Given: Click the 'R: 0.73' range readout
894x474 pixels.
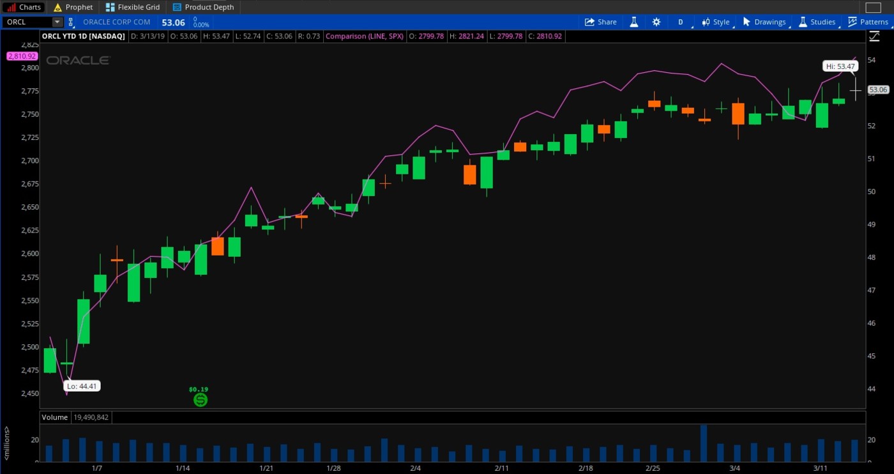Looking at the screenshot, I should tap(308, 36).
